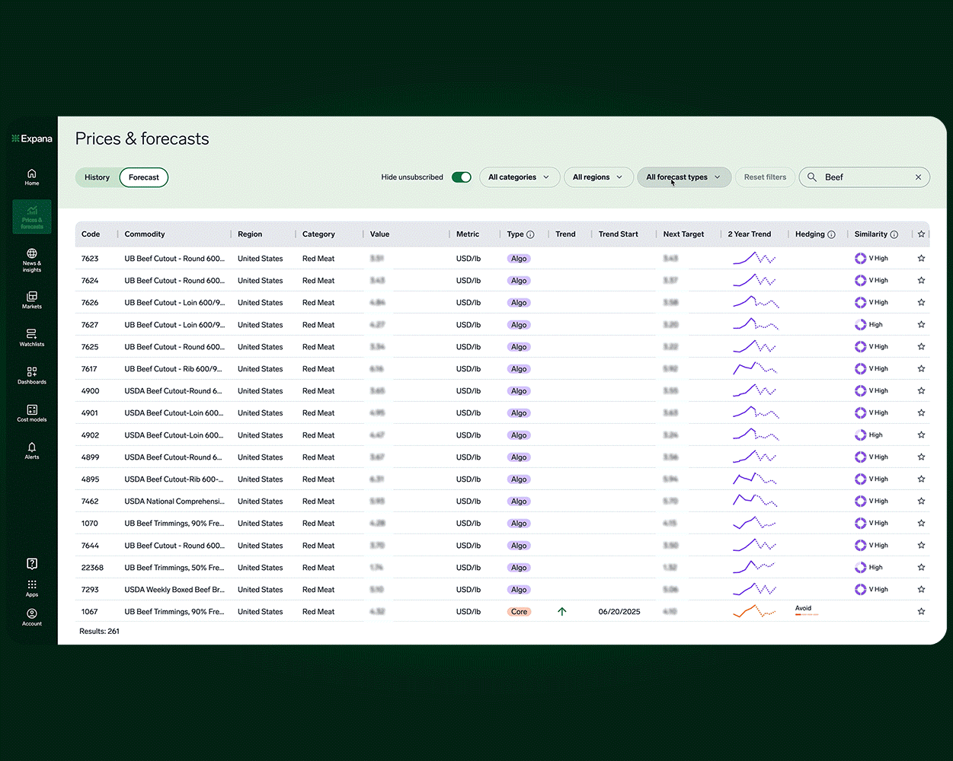Select the Forecast tab

[x=144, y=177]
